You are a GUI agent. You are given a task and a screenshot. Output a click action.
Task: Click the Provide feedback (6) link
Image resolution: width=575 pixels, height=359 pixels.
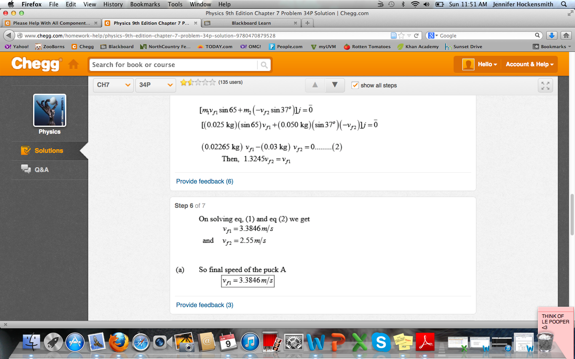204,181
